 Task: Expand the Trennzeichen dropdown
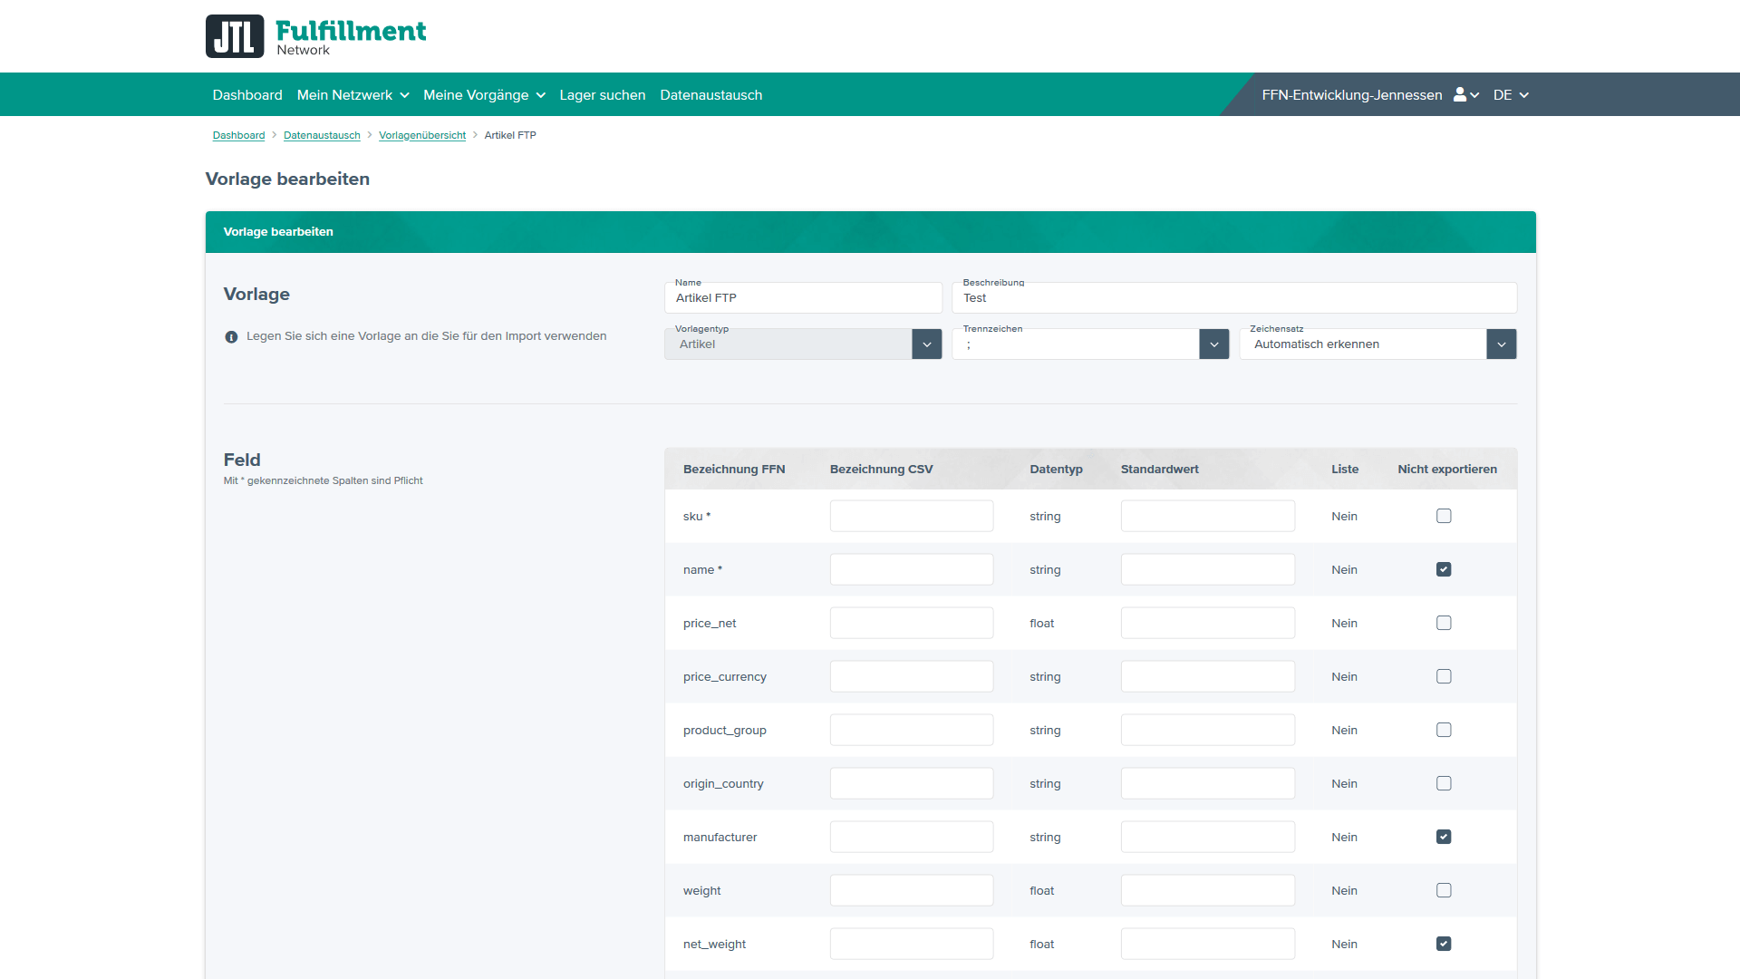pos(1213,344)
